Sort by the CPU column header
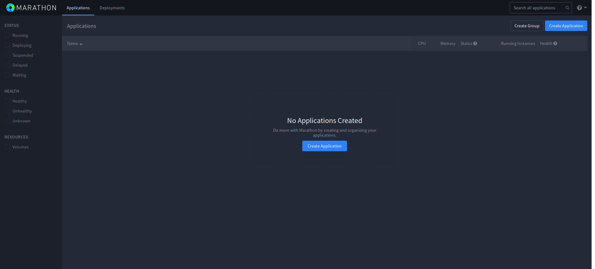 coord(422,43)
